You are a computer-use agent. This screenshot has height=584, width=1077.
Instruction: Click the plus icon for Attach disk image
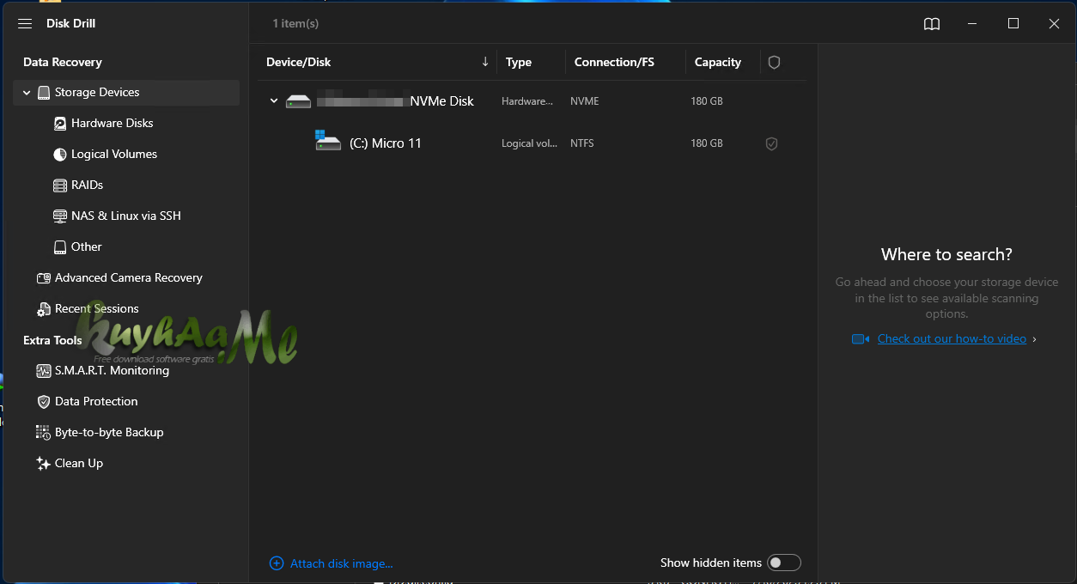277,563
